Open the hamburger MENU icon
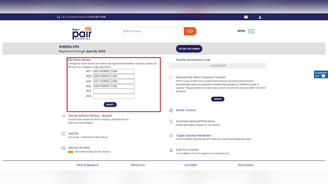The image size is (328, 184). coord(251,31)
